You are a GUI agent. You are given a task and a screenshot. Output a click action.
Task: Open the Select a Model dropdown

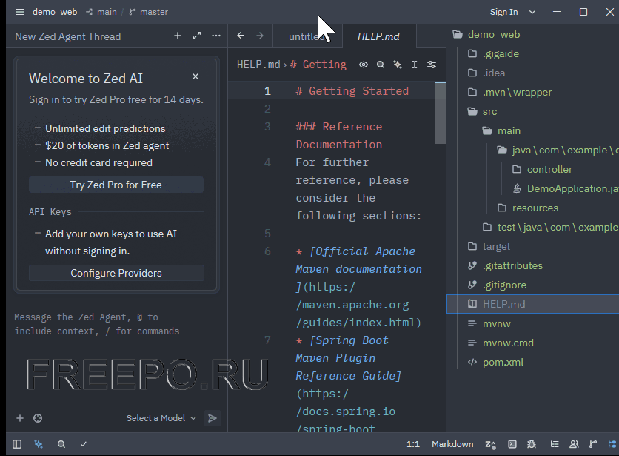(x=161, y=418)
